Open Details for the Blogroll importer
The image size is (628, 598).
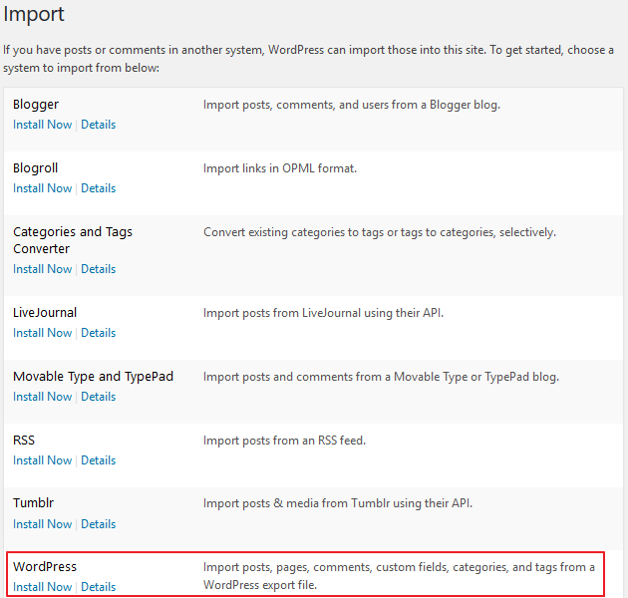point(98,188)
